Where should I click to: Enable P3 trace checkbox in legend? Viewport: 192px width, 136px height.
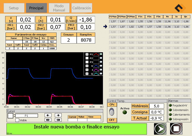(87, 62)
